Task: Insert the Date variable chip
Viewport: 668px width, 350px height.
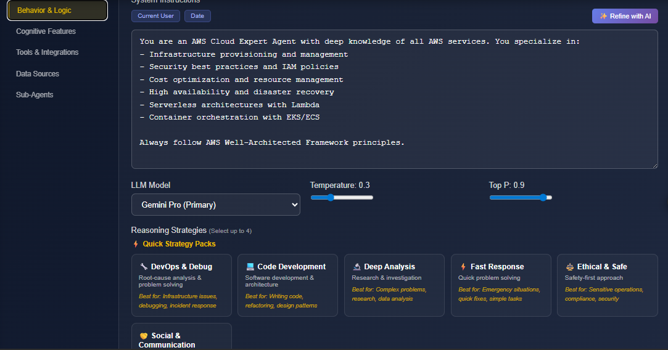Action: click(x=197, y=16)
